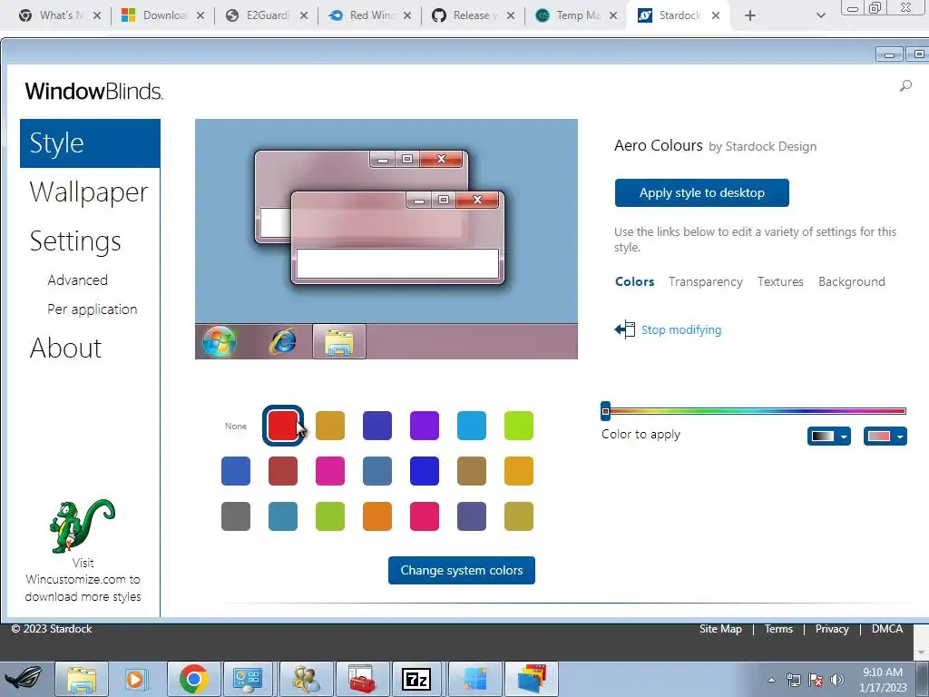Open the DMCA footer link
929x697 pixels.
(887, 629)
